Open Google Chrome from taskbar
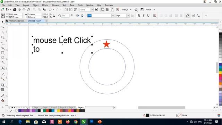Viewport: 222px width, 125px height. pyautogui.click(x=76, y=122)
